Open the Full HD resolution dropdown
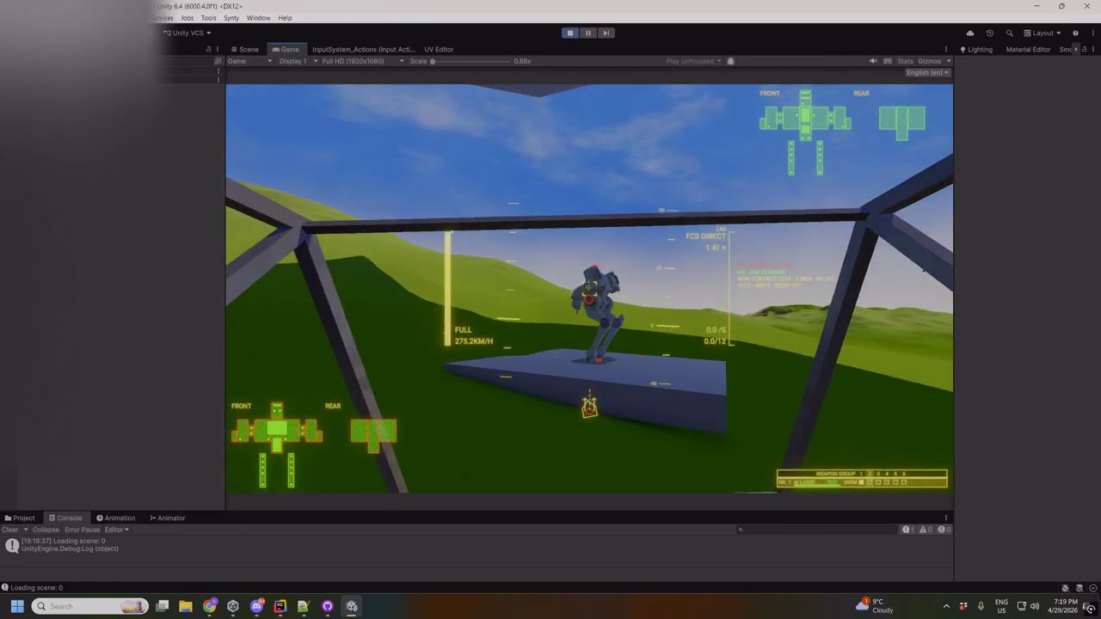The height and width of the screenshot is (619, 1101). [x=363, y=61]
